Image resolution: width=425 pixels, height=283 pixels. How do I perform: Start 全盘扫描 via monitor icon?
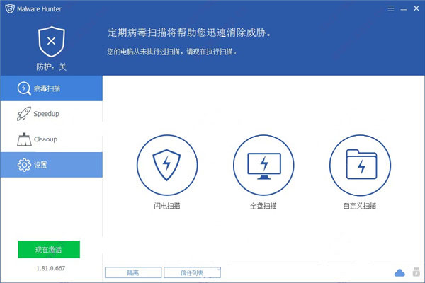tap(263, 165)
